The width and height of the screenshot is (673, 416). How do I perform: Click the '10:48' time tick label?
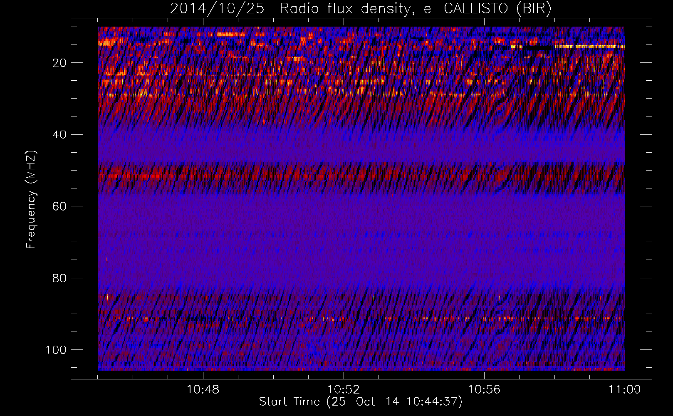coord(203,390)
